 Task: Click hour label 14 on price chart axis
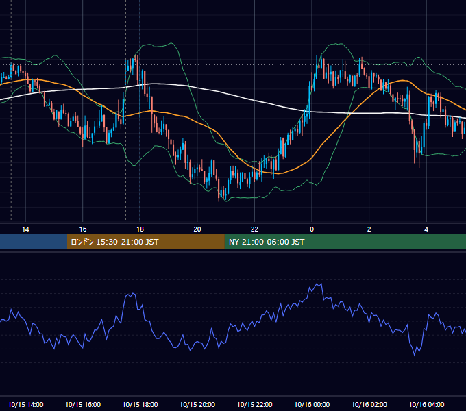[25, 229]
